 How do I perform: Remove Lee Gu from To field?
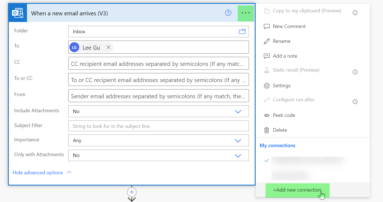click(x=108, y=47)
